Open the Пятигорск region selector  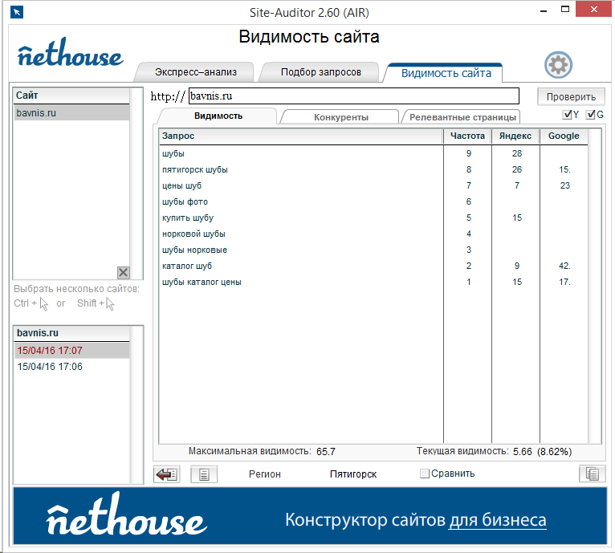[353, 474]
